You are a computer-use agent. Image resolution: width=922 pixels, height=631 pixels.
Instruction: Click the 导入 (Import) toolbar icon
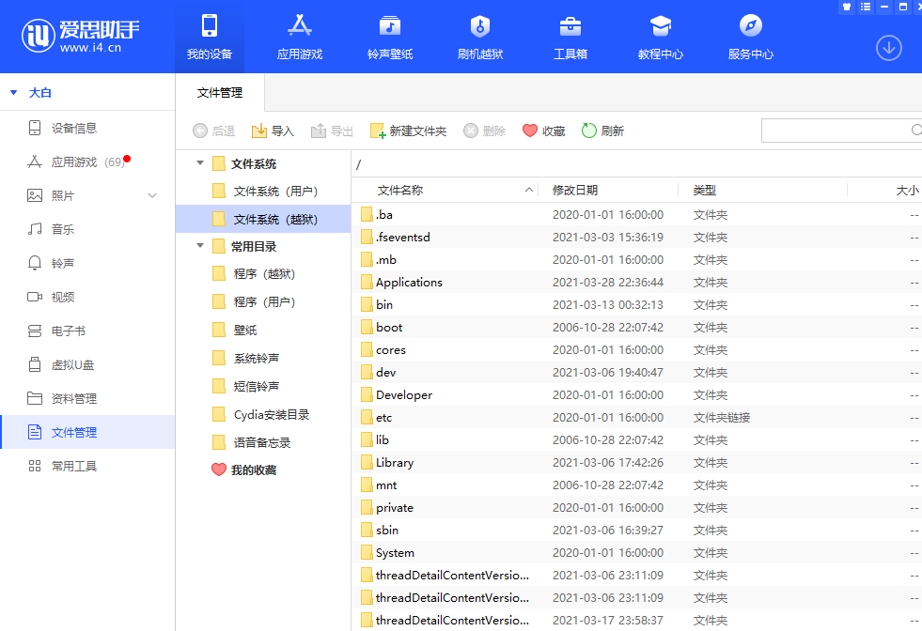(x=273, y=131)
